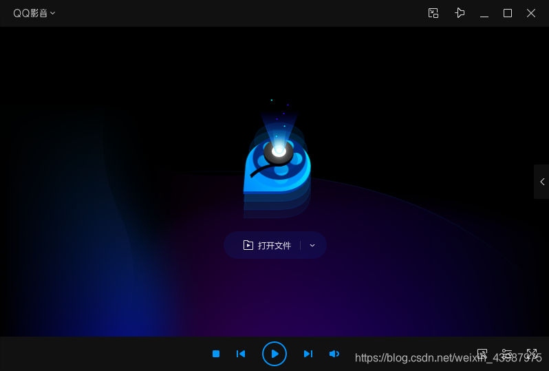This screenshot has height=371, width=549.
Task: Mute the volume speaker icon
Action: point(334,354)
